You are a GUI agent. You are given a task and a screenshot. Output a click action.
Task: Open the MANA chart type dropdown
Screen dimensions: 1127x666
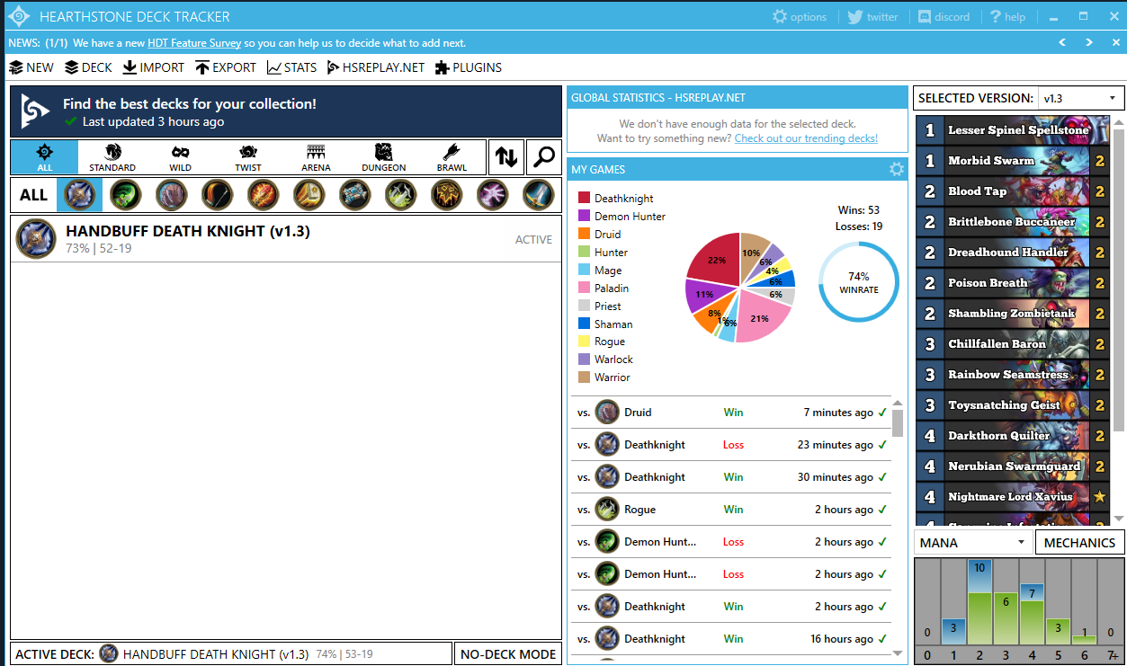973,542
